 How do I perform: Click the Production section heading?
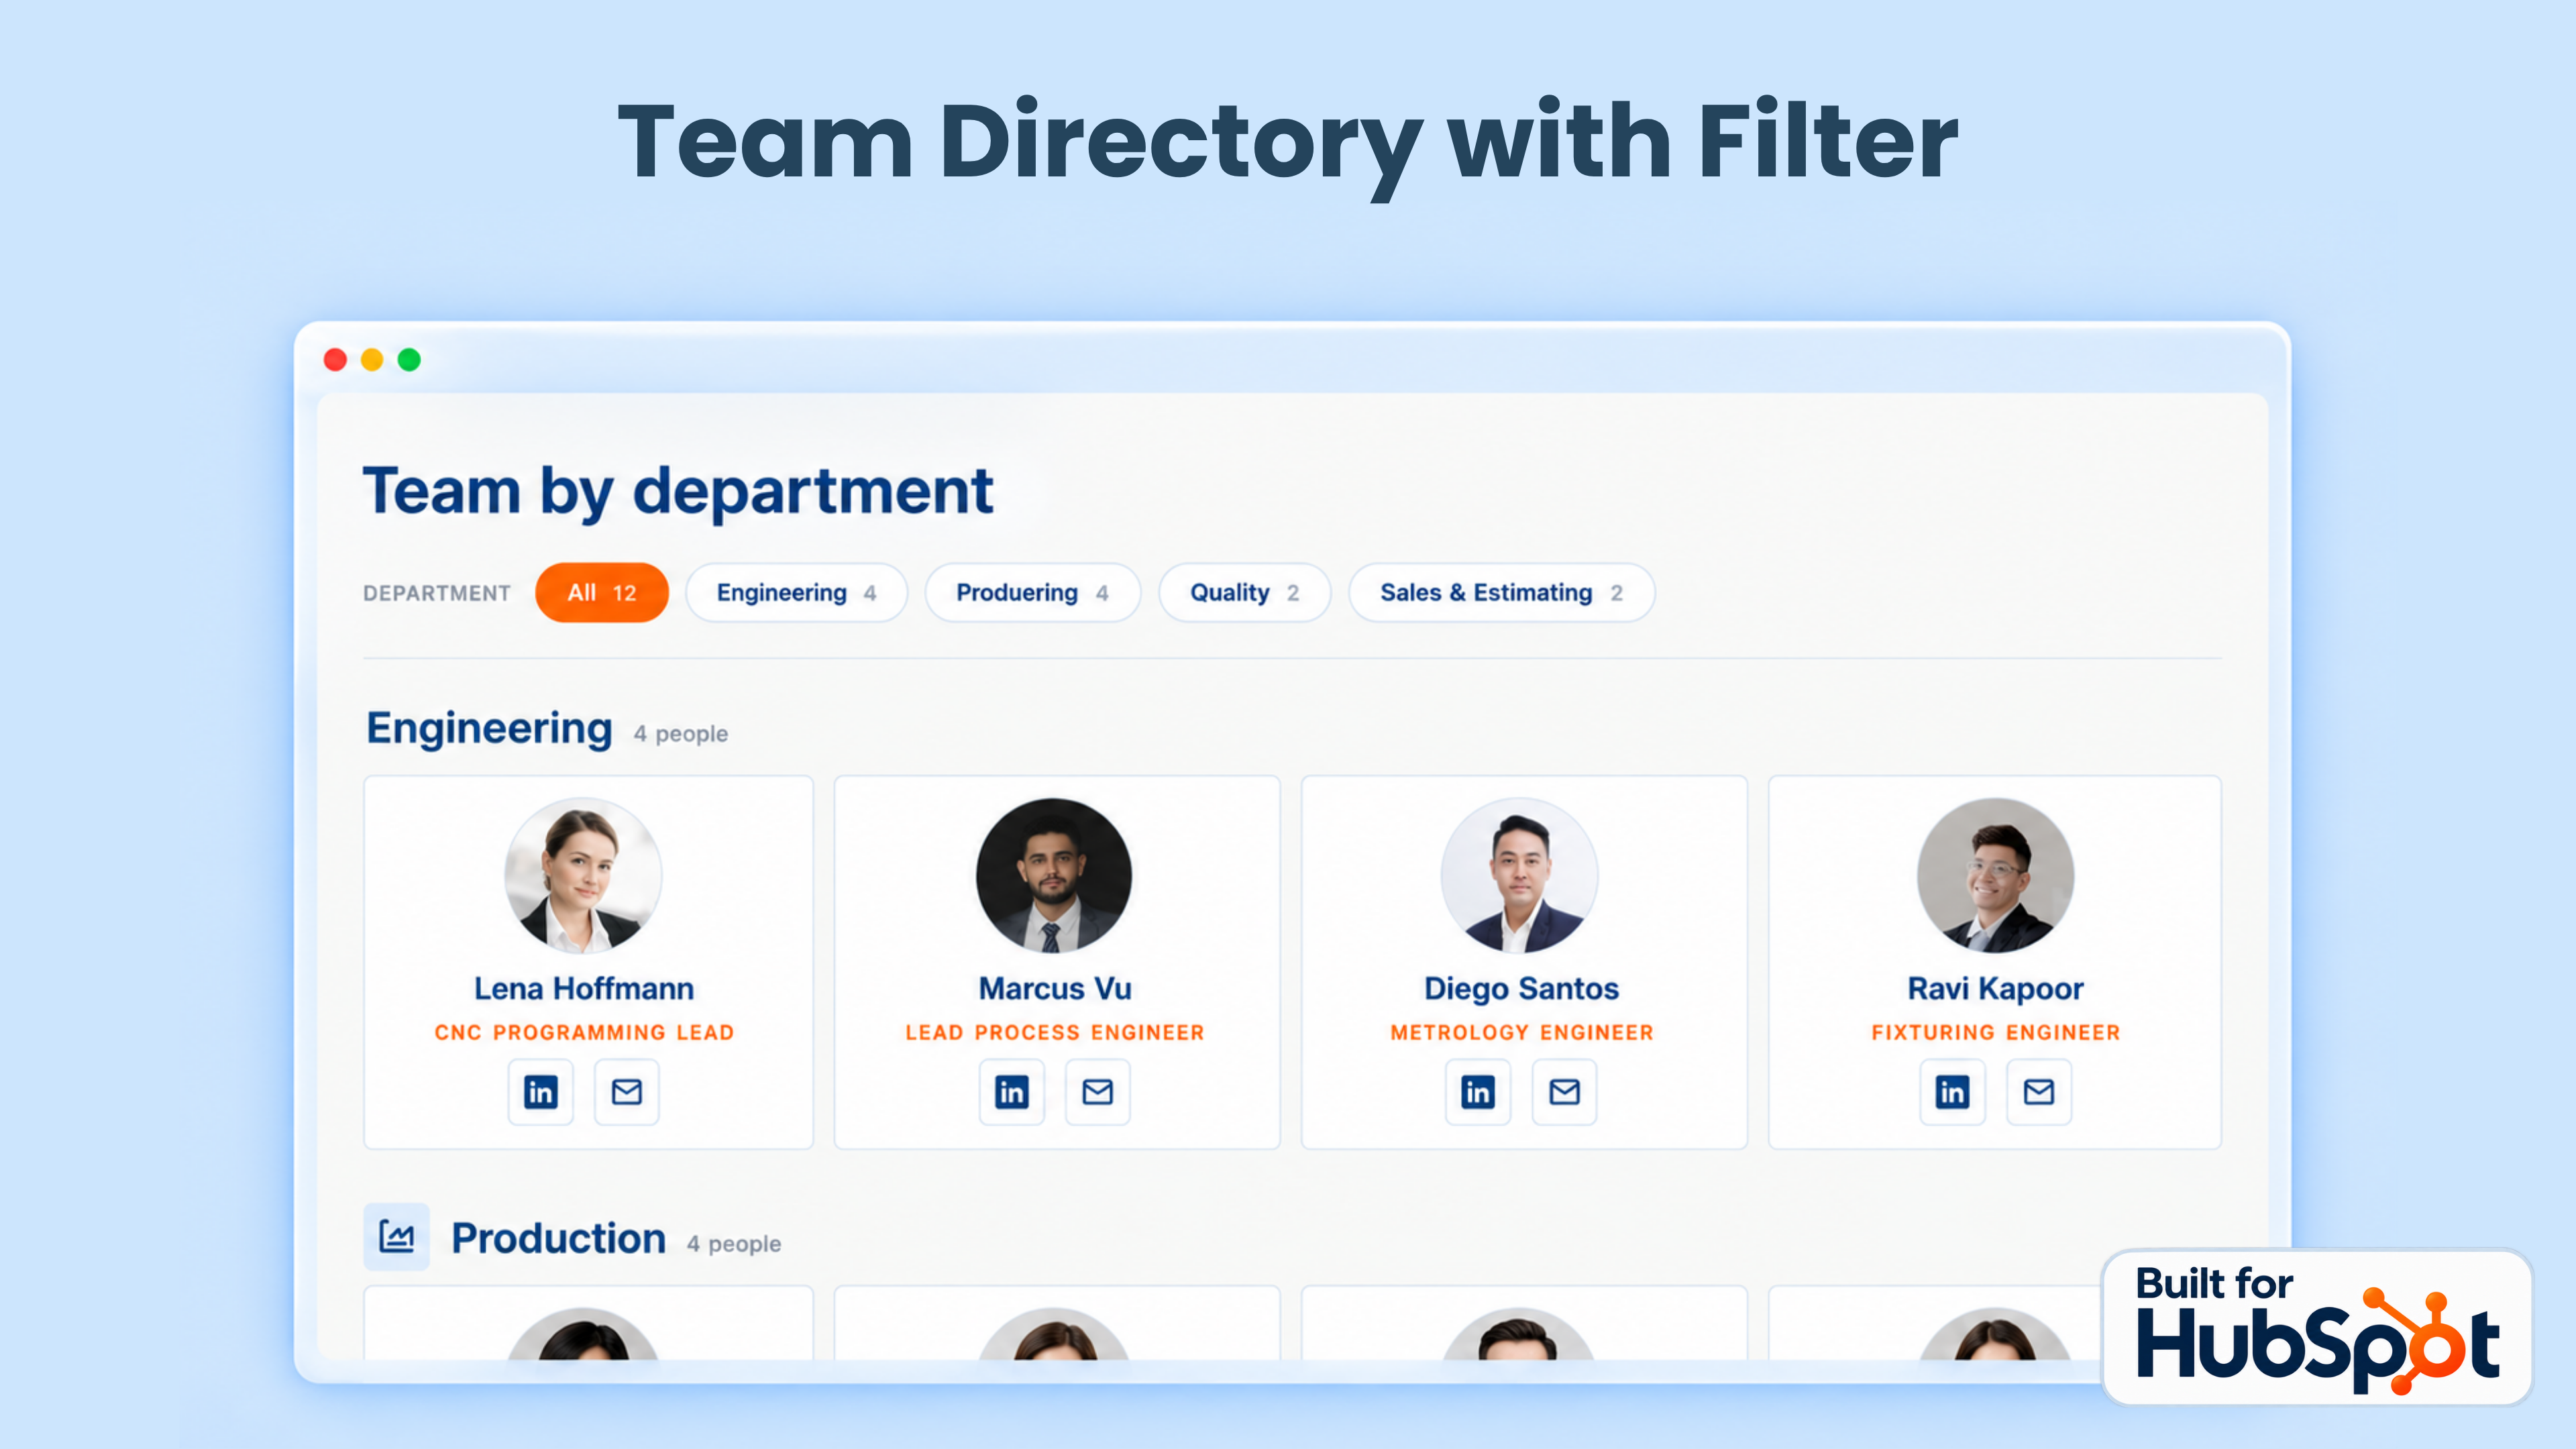pyautogui.click(x=558, y=1238)
